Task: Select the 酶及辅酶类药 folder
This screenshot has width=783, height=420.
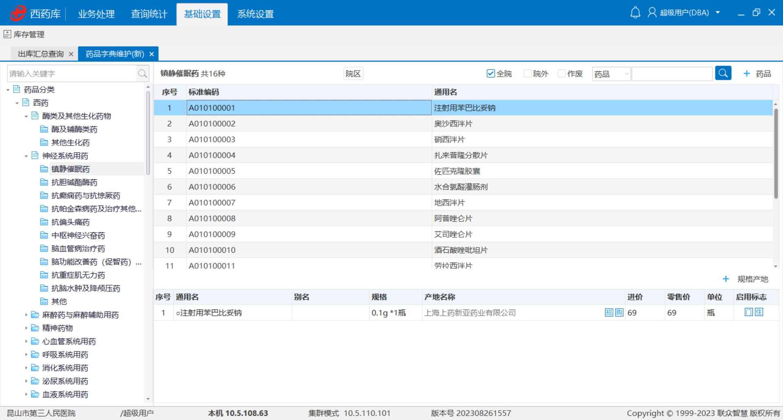Action: pos(74,129)
